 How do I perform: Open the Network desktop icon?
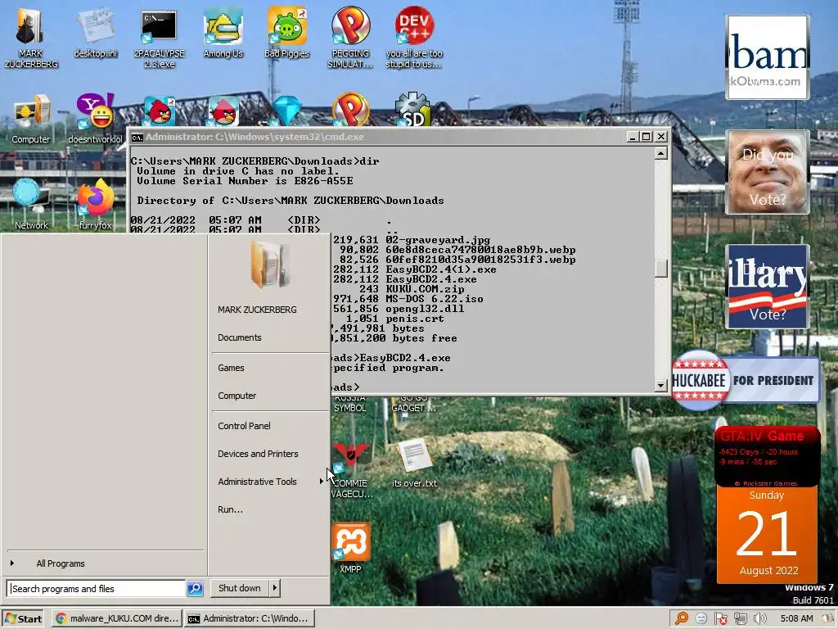(x=31, y=204)
